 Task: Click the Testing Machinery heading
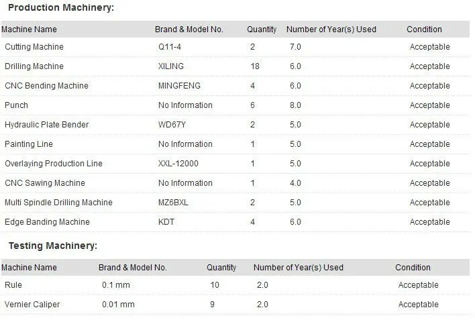53,246
